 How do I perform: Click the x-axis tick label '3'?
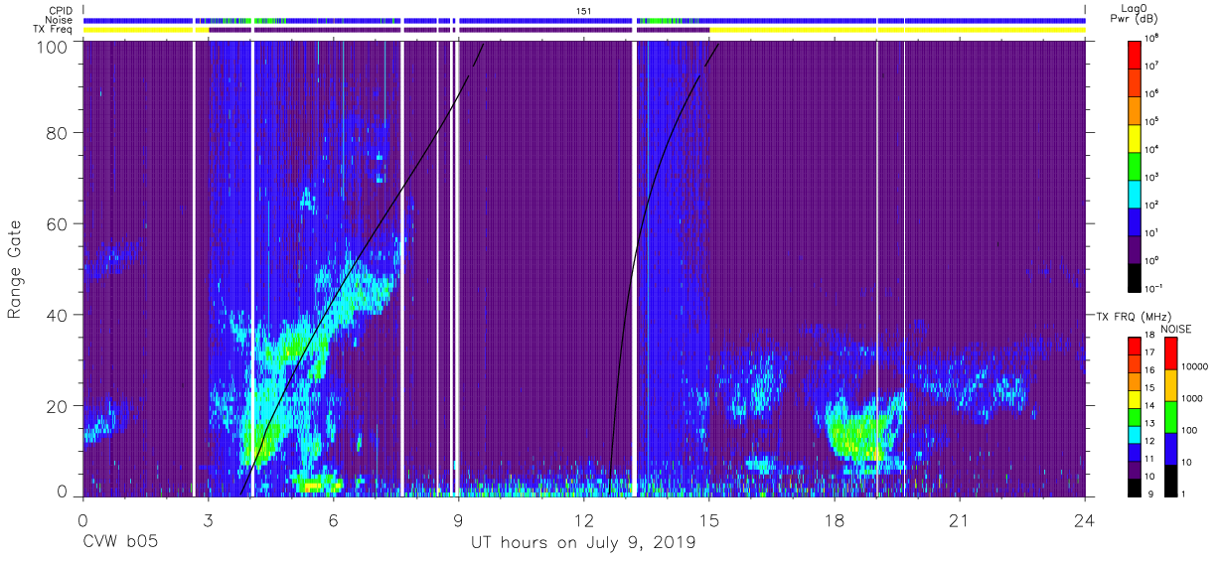(208, 519)
